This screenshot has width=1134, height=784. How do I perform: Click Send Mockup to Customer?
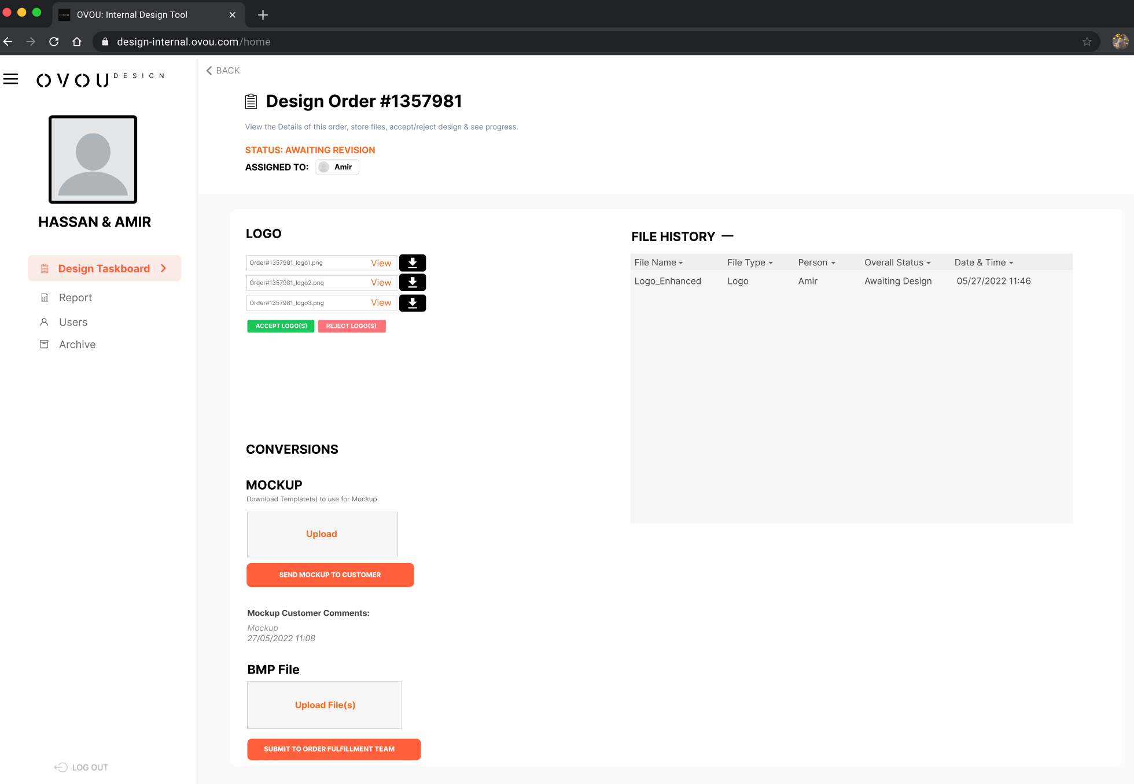330,575
